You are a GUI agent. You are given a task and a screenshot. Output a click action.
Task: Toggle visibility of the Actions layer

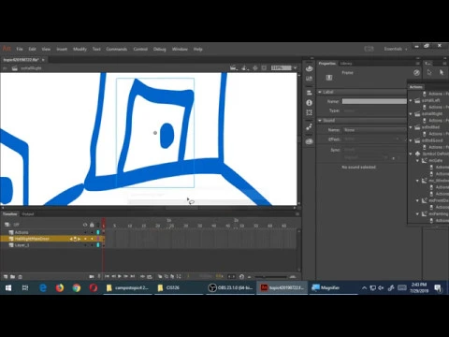click(85, 232)
